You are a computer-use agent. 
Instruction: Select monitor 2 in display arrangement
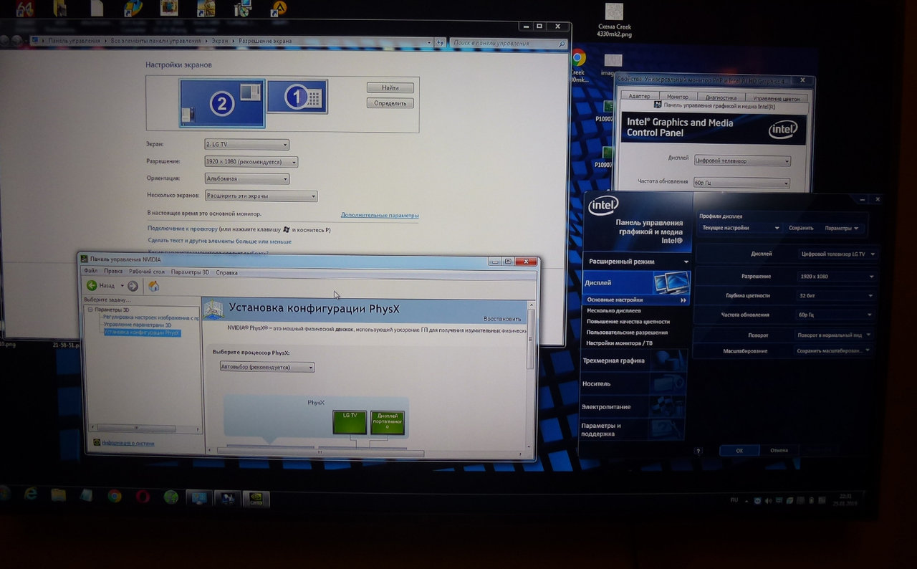point(222,103)
